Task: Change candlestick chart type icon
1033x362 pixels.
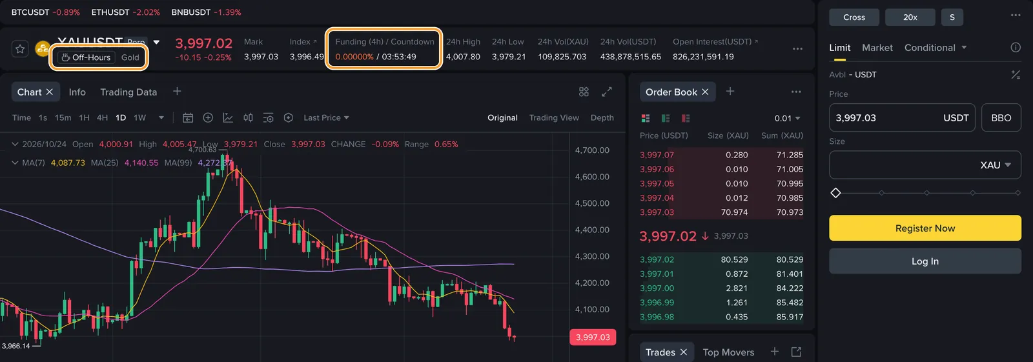Action: pos(248,117)
